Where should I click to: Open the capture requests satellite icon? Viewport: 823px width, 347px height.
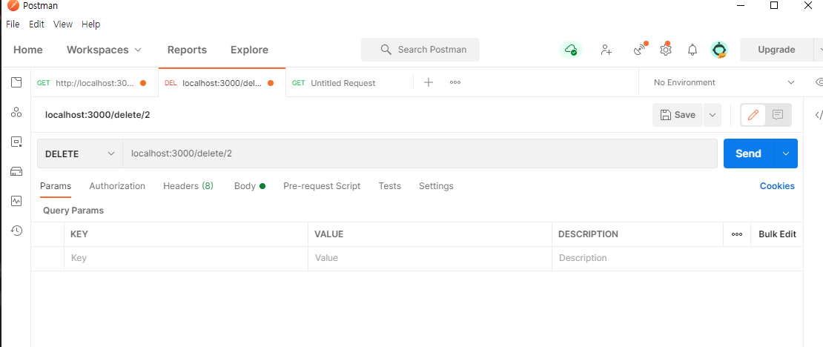[640, 50]
